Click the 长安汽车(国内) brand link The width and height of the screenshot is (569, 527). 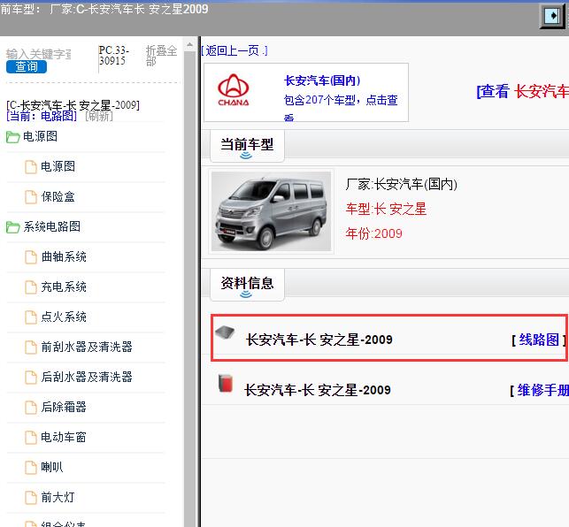[322, 80]
